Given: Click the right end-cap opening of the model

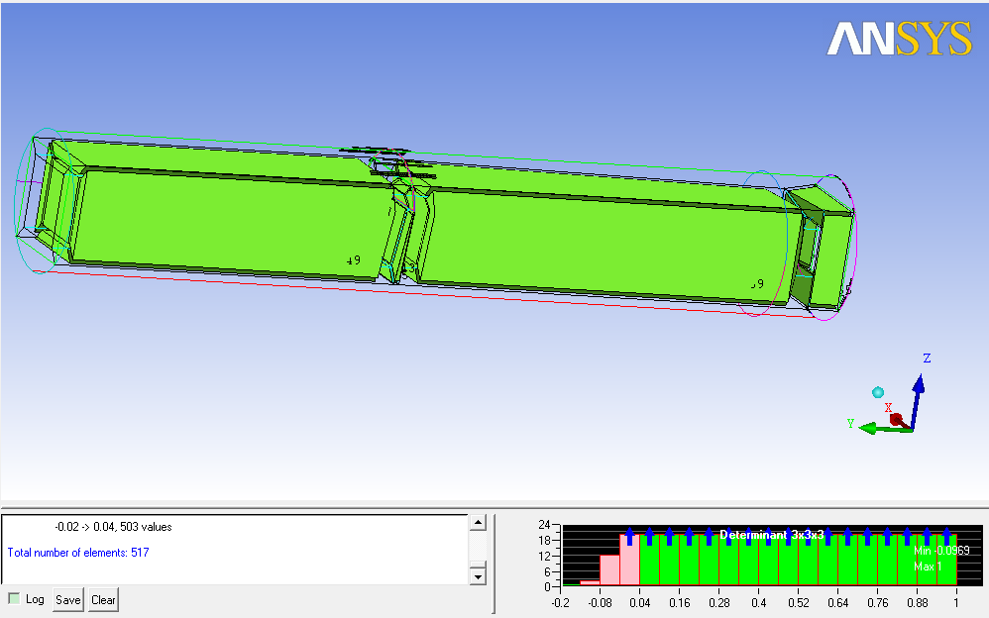Looking at the screenshot, I should (810, 254).
